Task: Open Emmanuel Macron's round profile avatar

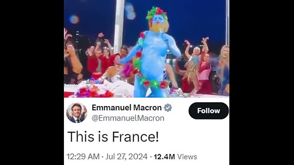Action: pos(77,113)
